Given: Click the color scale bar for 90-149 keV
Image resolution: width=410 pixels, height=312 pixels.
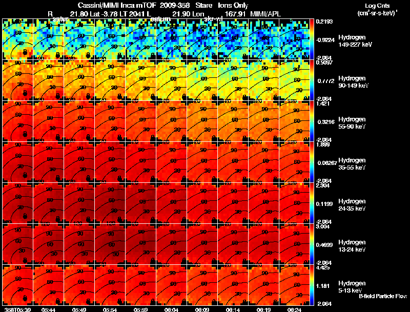Looking at the screenshot, I should click(x=312, y=80).
